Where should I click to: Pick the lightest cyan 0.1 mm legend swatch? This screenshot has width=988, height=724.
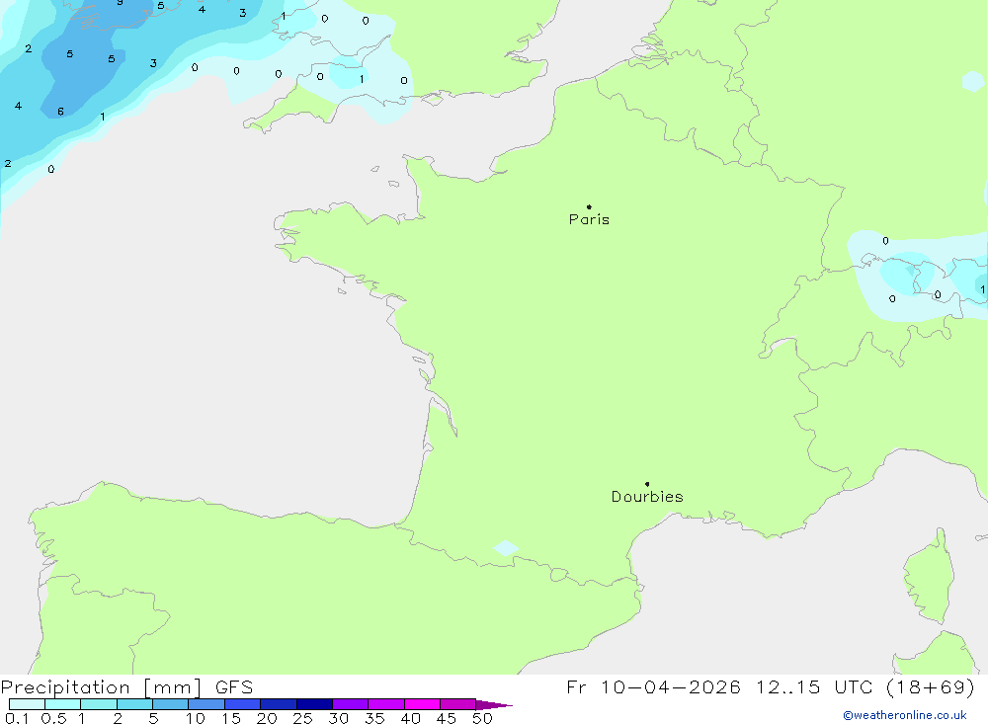[x=27, y=704]
